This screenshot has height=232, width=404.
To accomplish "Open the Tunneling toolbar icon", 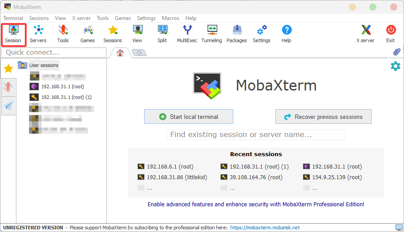I will [212, 35].
